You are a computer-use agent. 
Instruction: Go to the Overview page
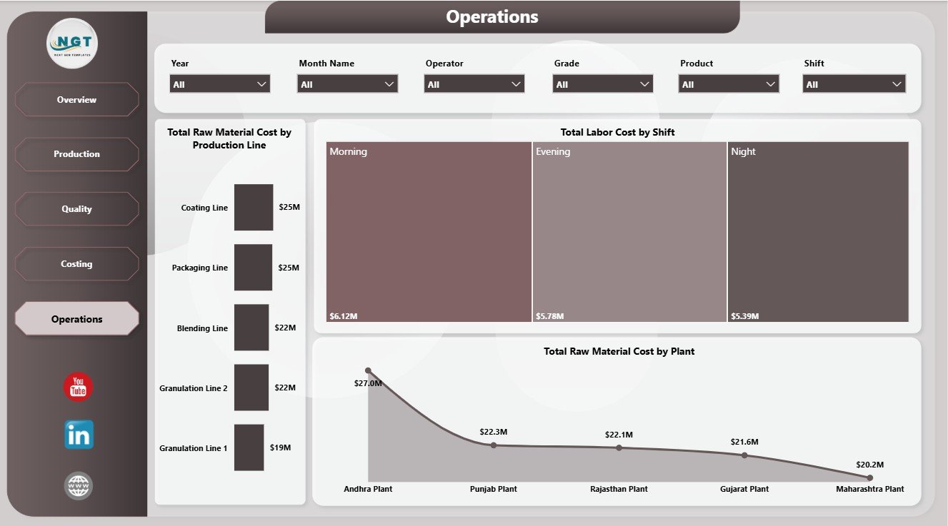(x=76, y=99)
